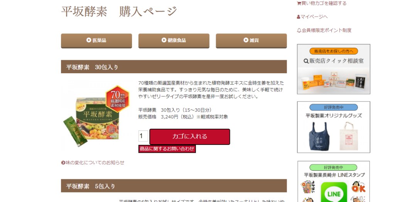Screen dimensions: 395x202
Task: Click the My Page user icon
Action: point(299,17)
